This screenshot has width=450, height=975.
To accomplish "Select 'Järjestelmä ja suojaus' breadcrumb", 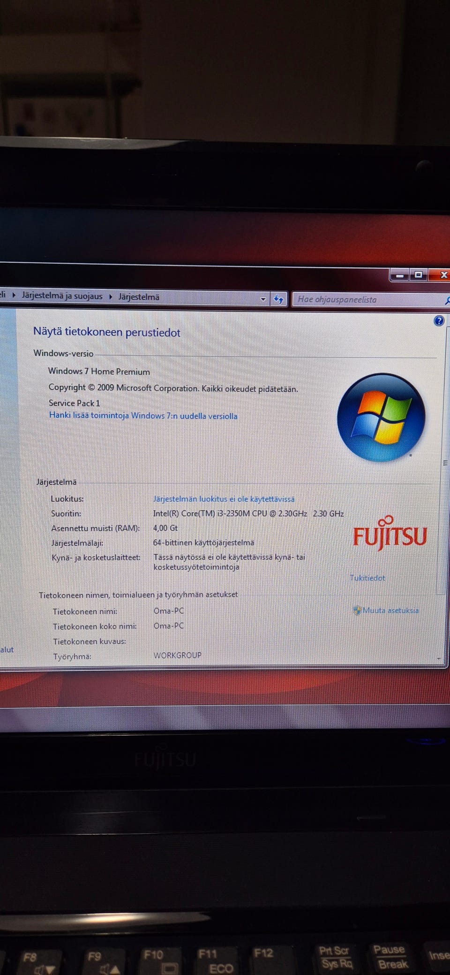I will (x=62, y=296).
